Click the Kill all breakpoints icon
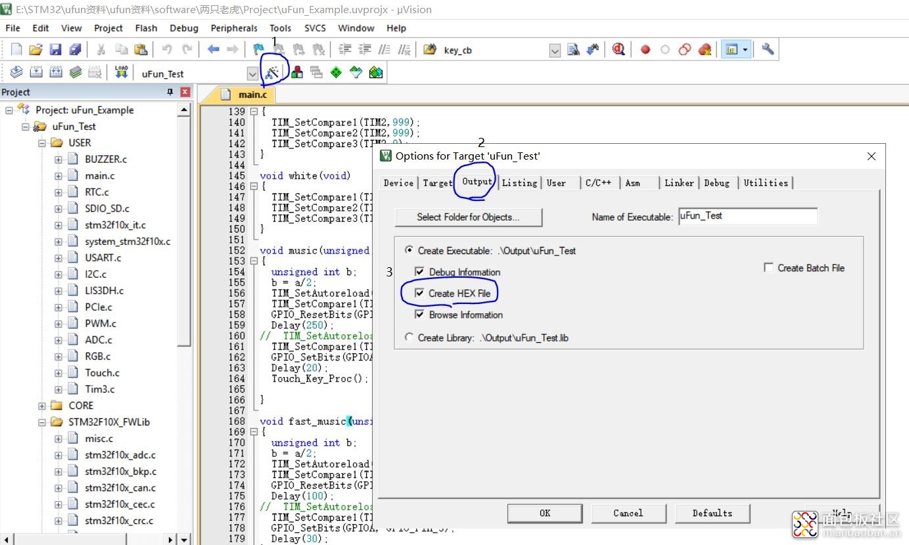The image size is (909, 545). click(705, 50)
